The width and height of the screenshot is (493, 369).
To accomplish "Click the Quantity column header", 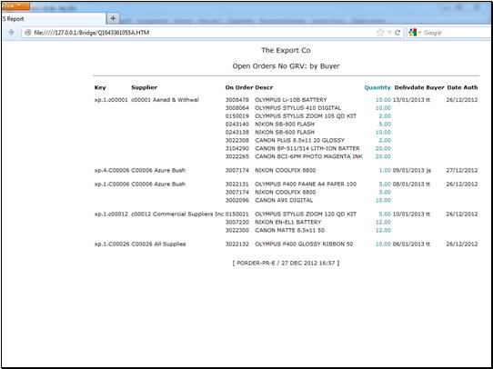I will pos(377,87).
